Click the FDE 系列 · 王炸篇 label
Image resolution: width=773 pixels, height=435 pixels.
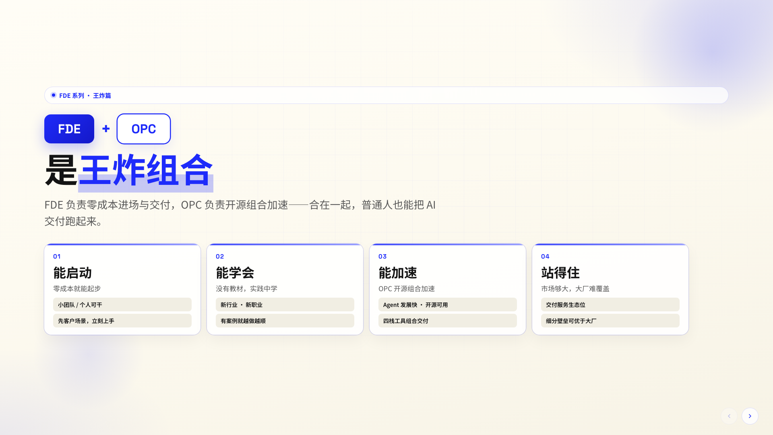tap(85, 95)
